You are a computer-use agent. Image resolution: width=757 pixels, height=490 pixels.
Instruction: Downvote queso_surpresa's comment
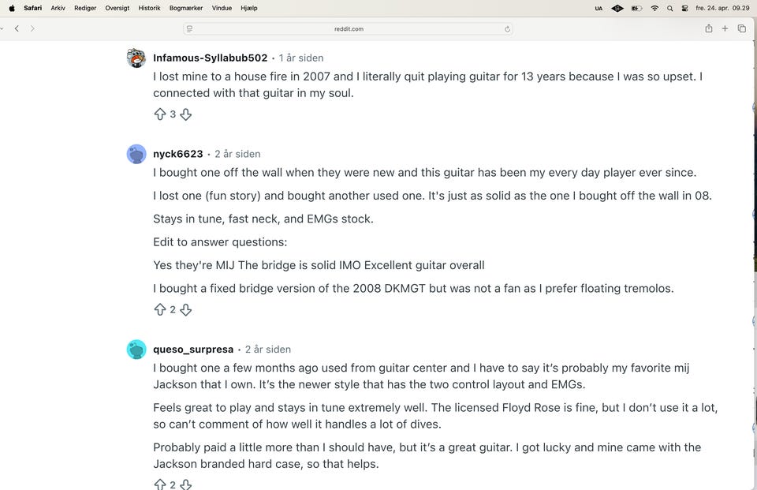(186, 484)
